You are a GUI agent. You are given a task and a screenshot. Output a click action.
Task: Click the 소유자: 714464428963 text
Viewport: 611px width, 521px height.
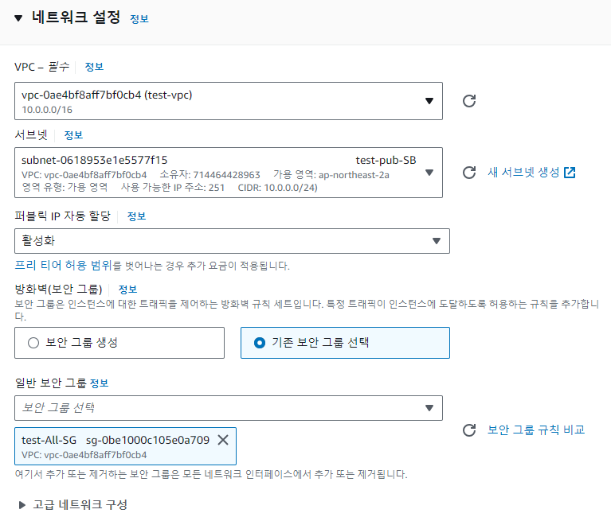[210, 175]
